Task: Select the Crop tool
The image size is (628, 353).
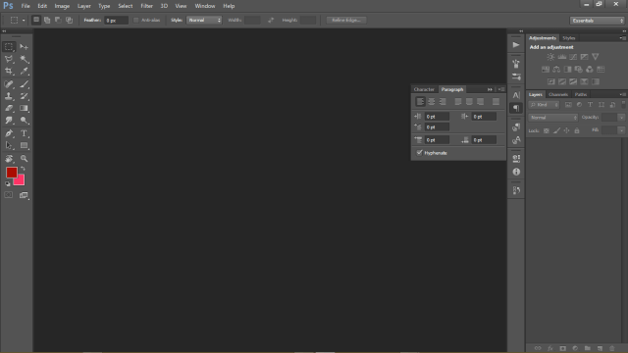Action: (9, 72)
